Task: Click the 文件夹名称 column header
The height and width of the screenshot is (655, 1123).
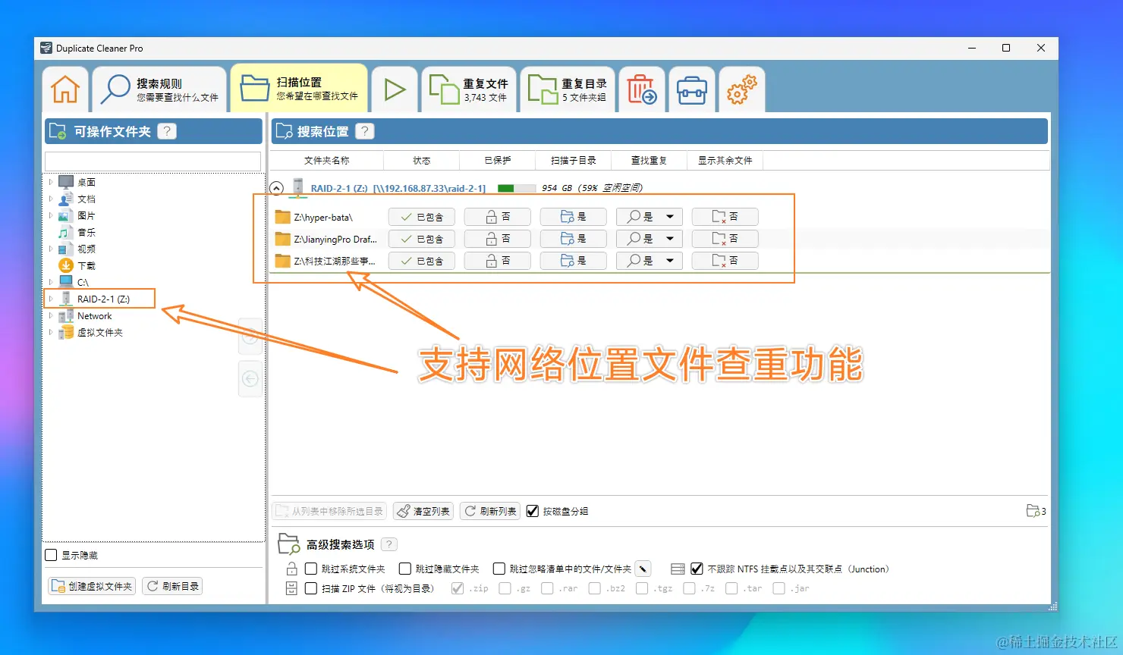Action: (327, 161)
